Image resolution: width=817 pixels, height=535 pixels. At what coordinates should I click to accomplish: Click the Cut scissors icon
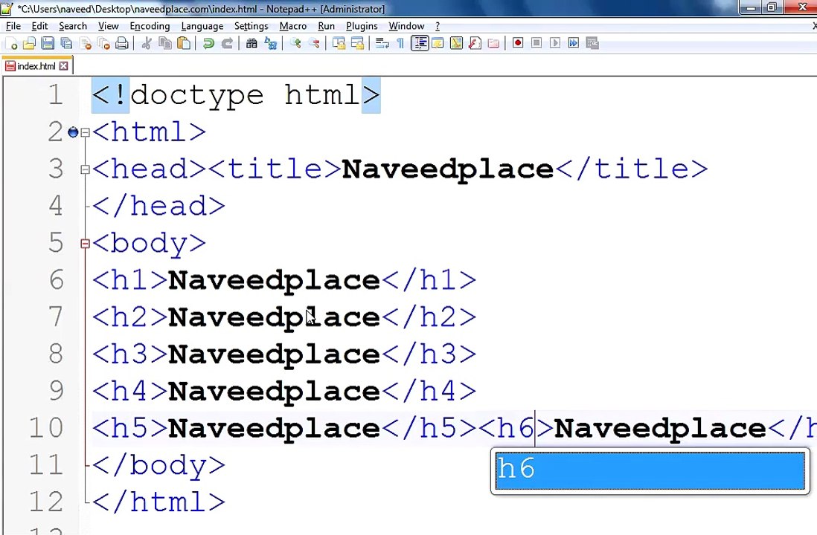pos(147,43)
